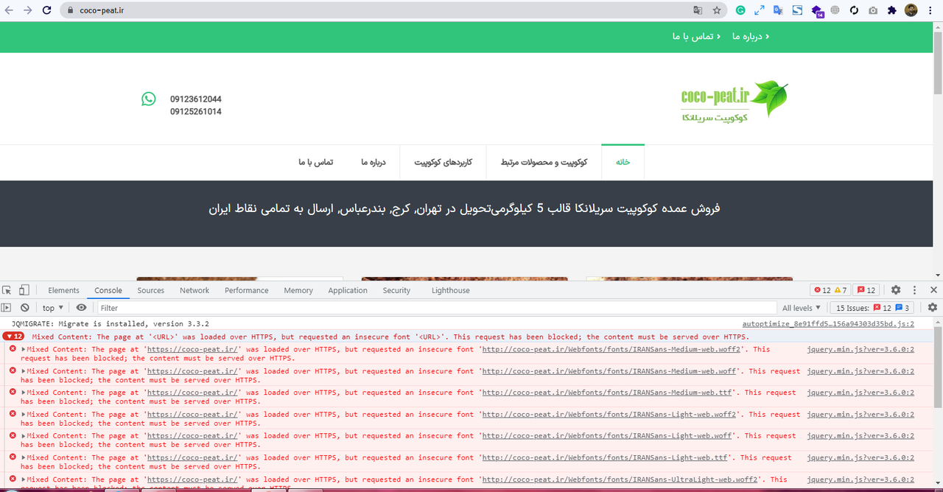Click the browser forward arrow
The width and height of the screenshot is (943, 492).
coord(28,10)
